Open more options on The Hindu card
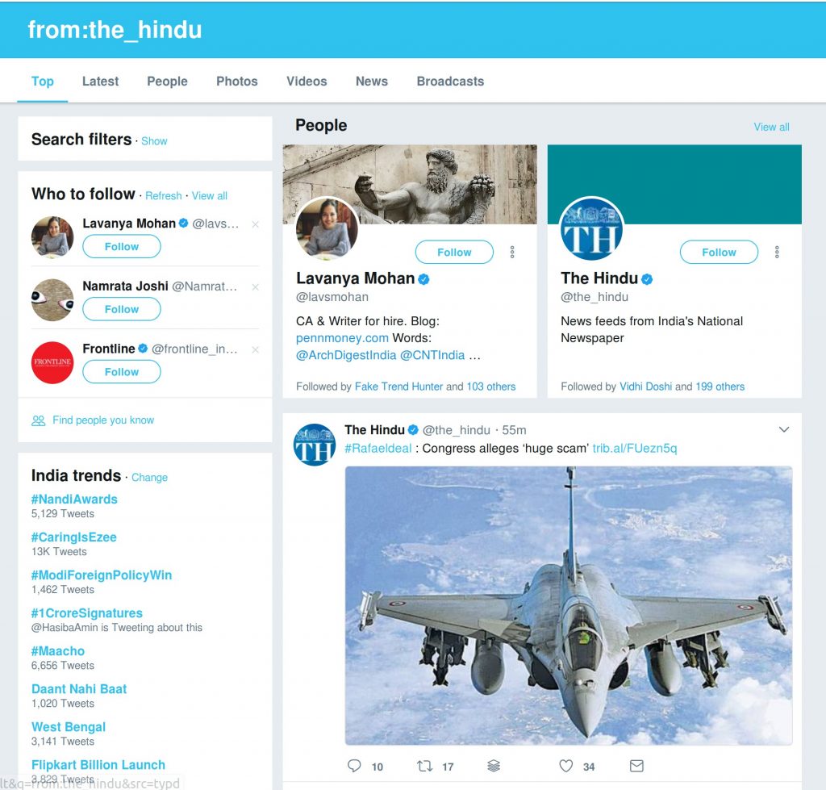 tap(777, 253)
